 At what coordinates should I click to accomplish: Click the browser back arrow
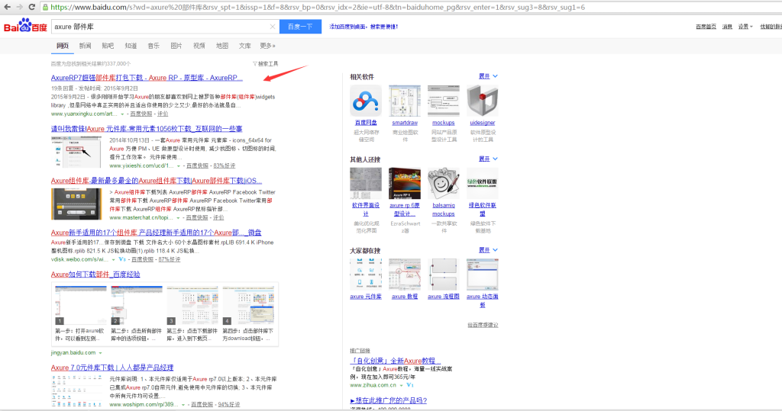(7, 7)
